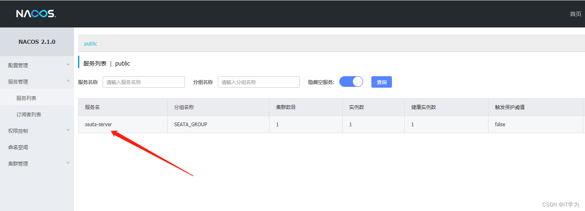The height and width of the screenshot is (211, 585).
Task: Click the seata-server service name
Action: tap(99, 124)
